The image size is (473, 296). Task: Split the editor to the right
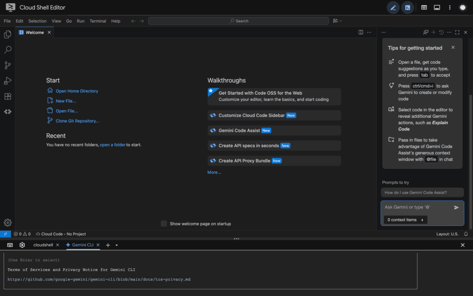[x=361, y=32]
